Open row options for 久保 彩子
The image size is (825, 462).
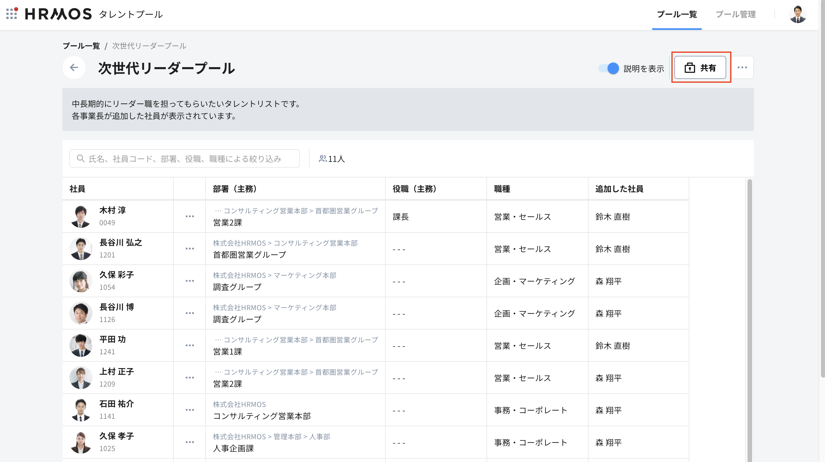point(190,281)
